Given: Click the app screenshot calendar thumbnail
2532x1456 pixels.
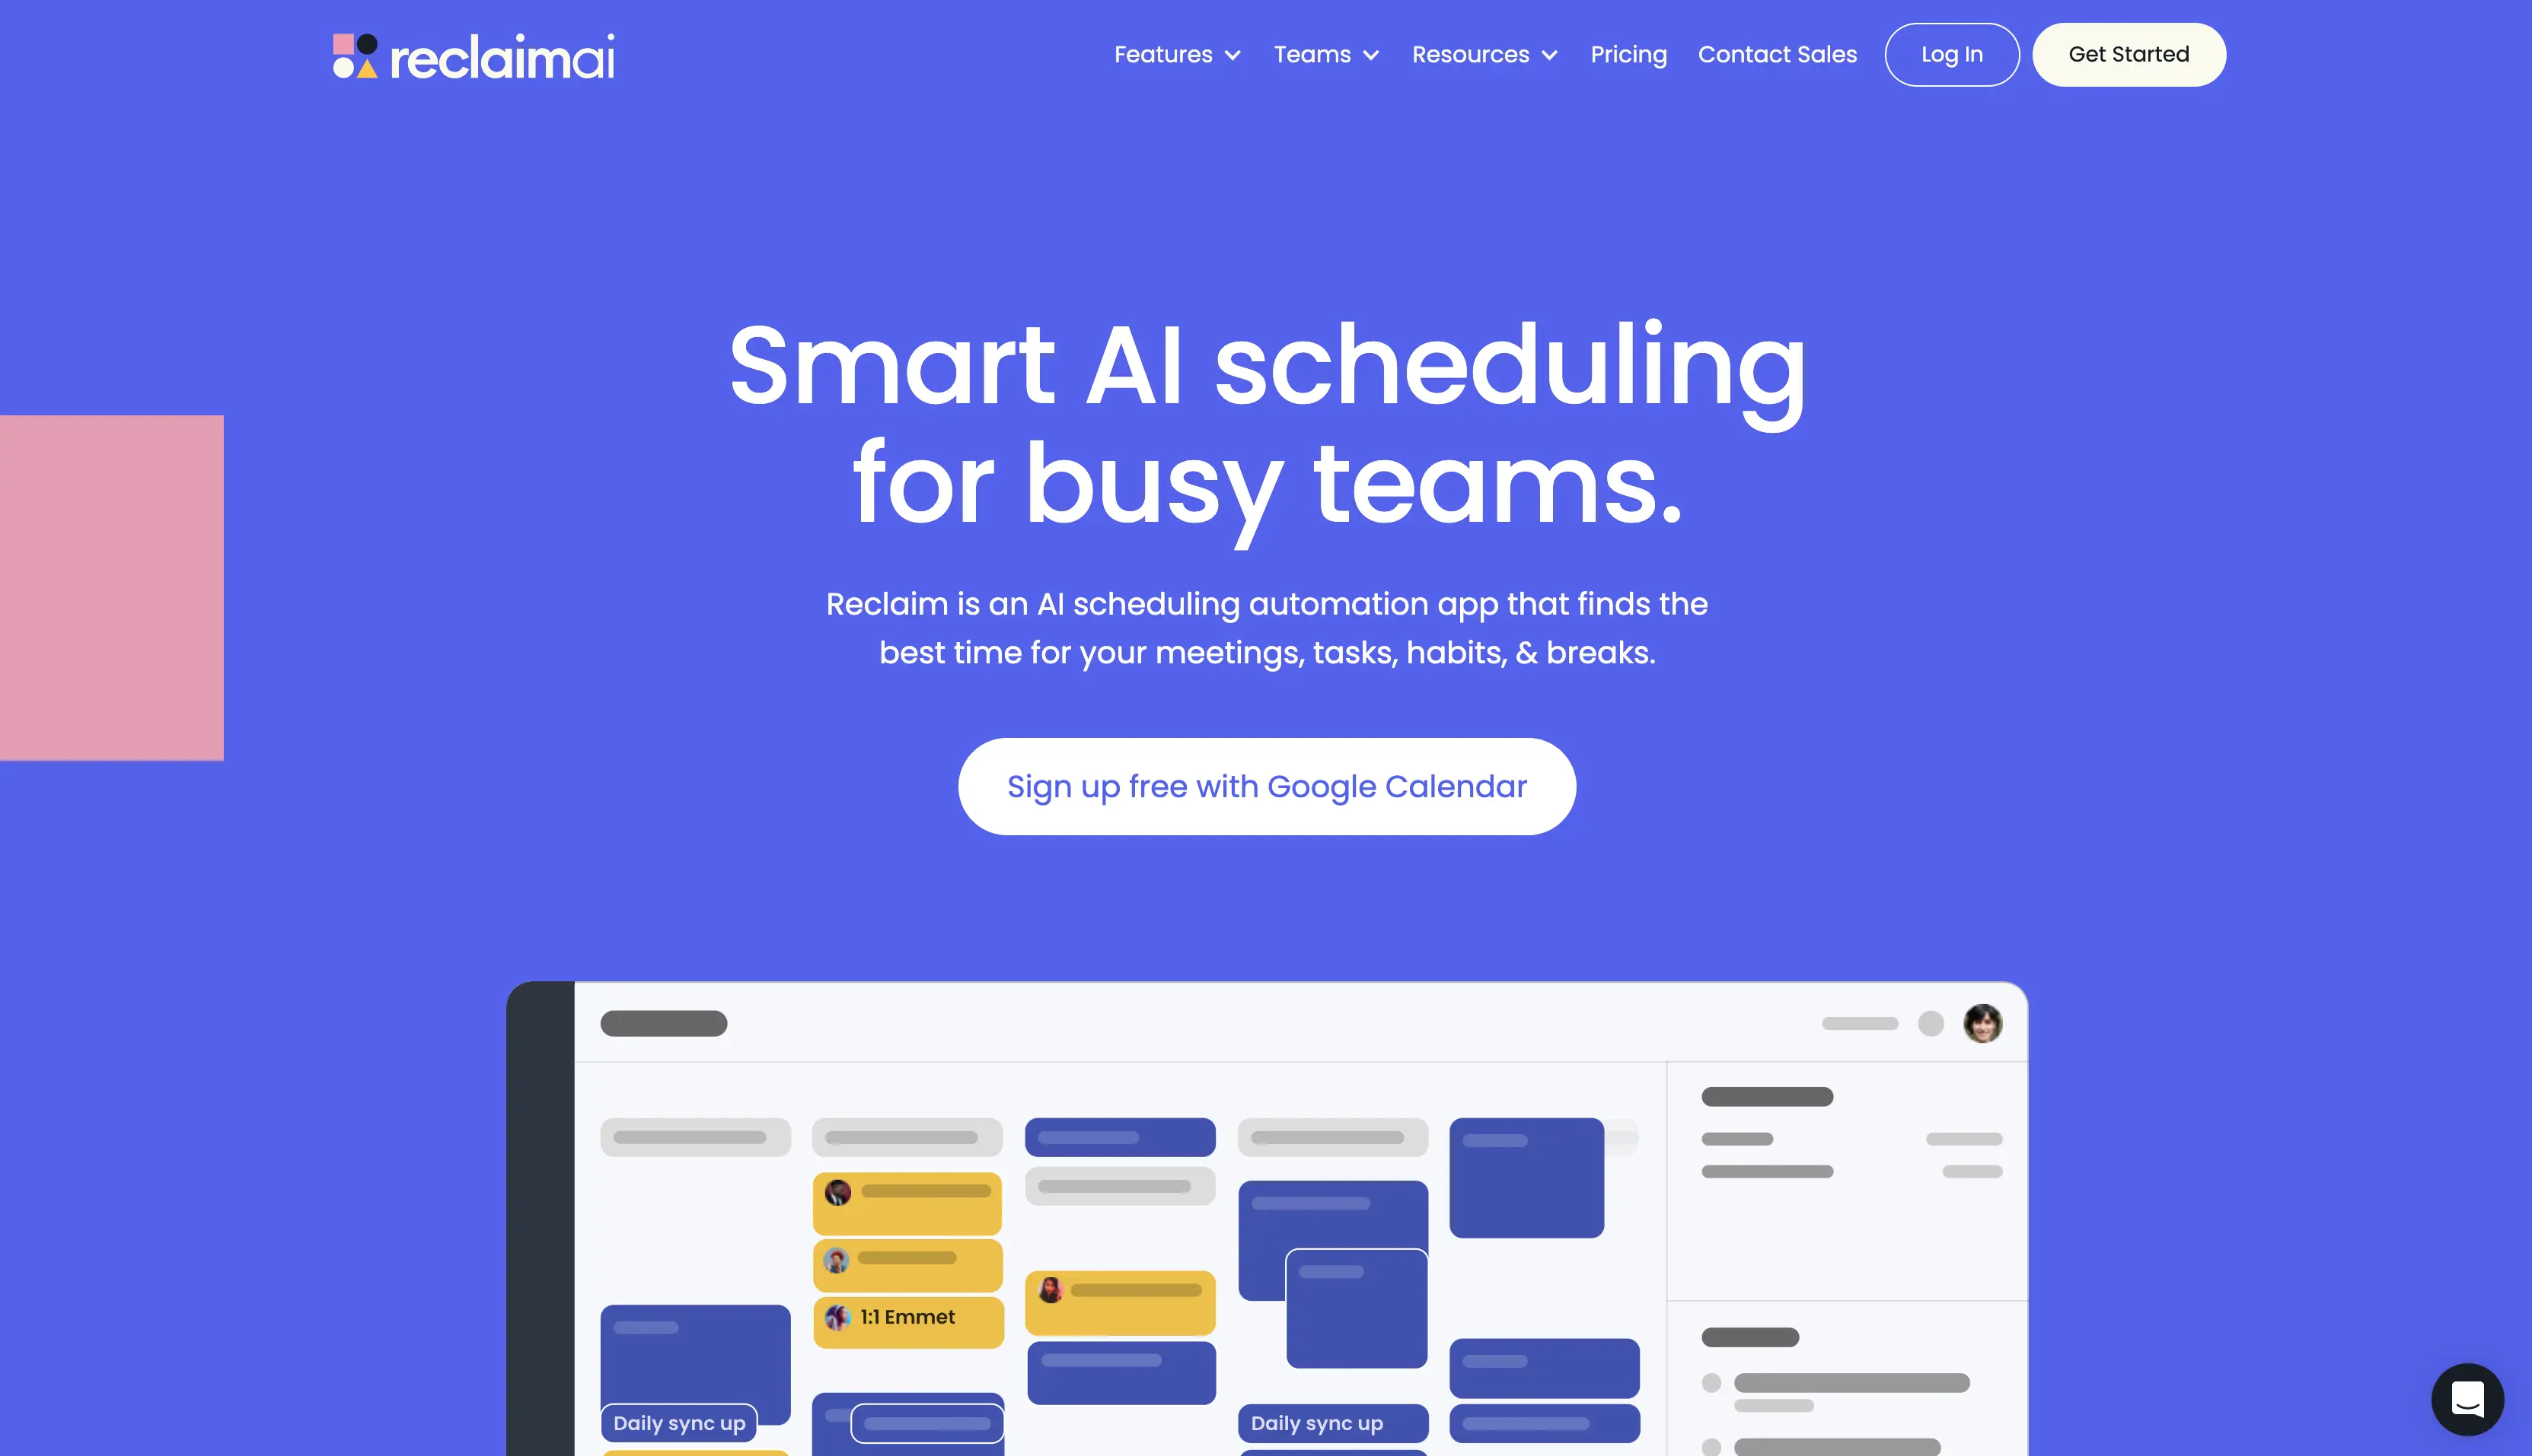Looking at the screenshot, I should pyautogui.click(x=1266, y=1216).
